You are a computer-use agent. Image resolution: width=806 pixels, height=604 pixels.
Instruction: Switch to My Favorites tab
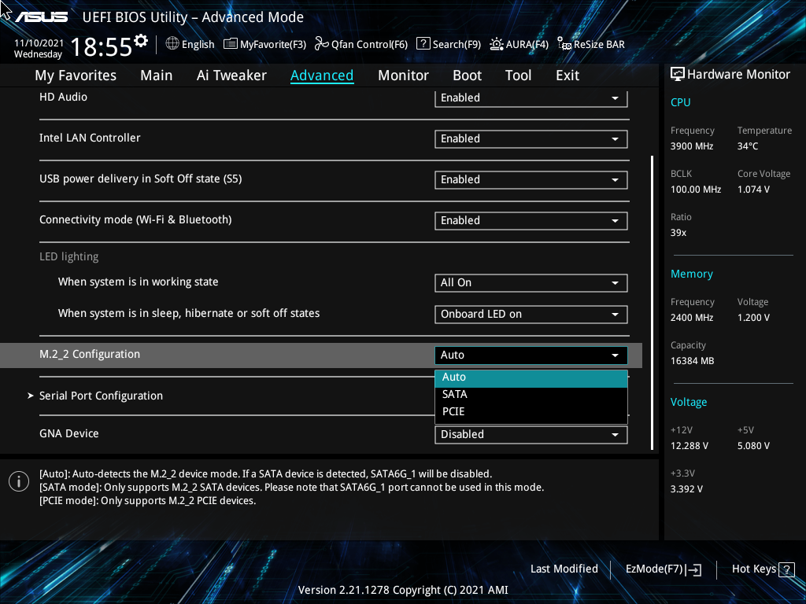76,75
